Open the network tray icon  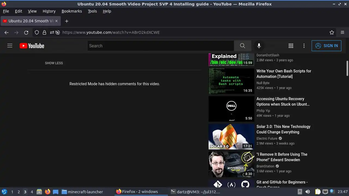[x=325, y=192]
